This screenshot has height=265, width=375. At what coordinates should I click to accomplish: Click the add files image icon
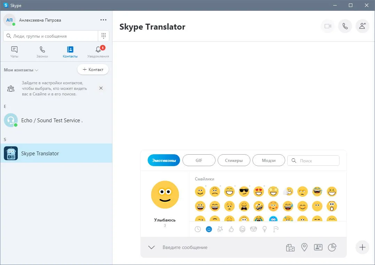pos(290,248)
